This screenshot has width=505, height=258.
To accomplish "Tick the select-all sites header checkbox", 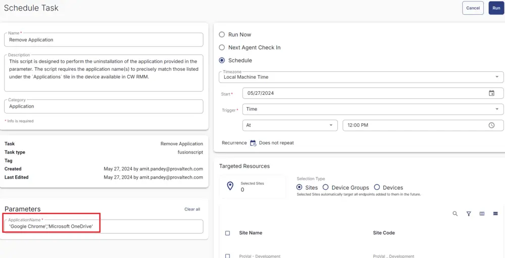I will tap(227, 233).
